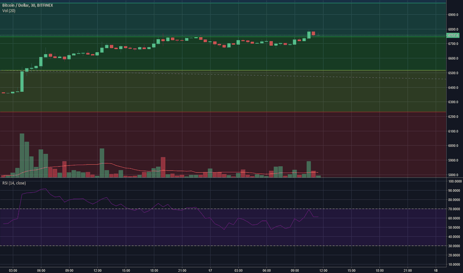This screenshot has width=463, height=273.
Task: Click the 10.0000 RSI scale label
Action: pos(455,265)
